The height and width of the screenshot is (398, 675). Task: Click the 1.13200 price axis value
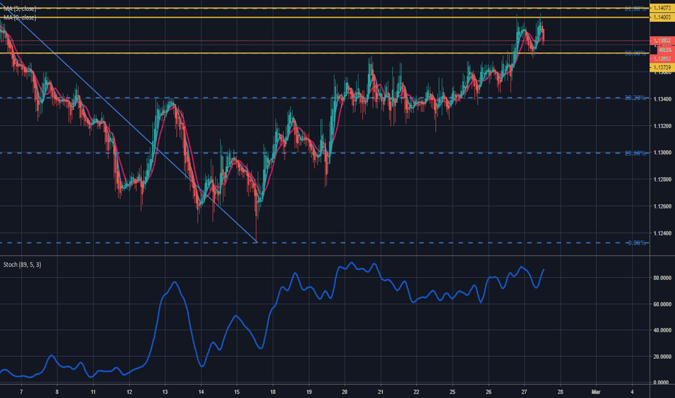(663, 126)
